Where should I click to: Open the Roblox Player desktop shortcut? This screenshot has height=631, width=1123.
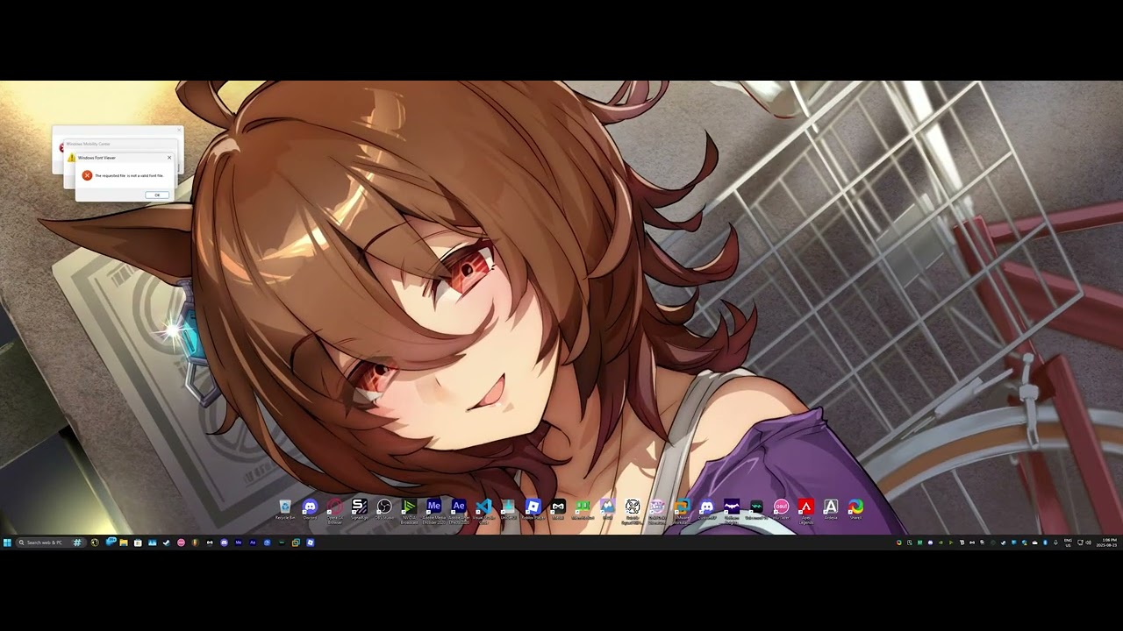point(533,509)
